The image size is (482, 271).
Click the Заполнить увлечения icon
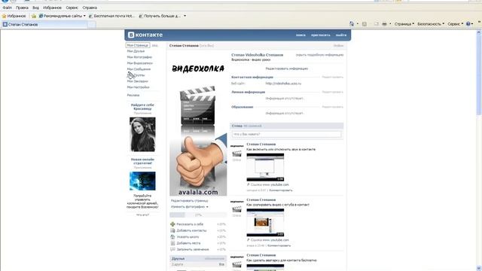click(172, 249)
